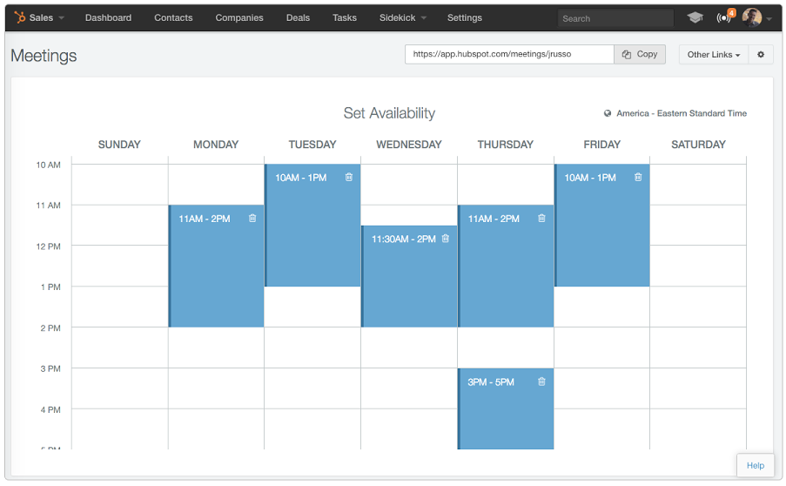Image resolution: width=786 pixels, height=486 pixels.
Task: Delete the Monday 11AM - 2PM block
Action: point(252,219)
